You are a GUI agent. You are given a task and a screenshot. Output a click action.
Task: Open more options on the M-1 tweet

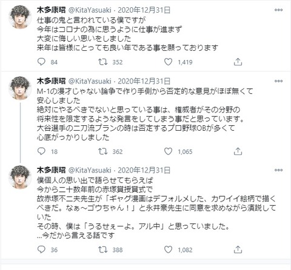click(278, 81)
